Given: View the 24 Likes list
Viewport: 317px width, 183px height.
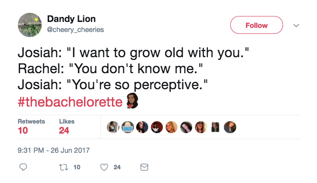Looking at the screenshot, I should pos(67,126).
